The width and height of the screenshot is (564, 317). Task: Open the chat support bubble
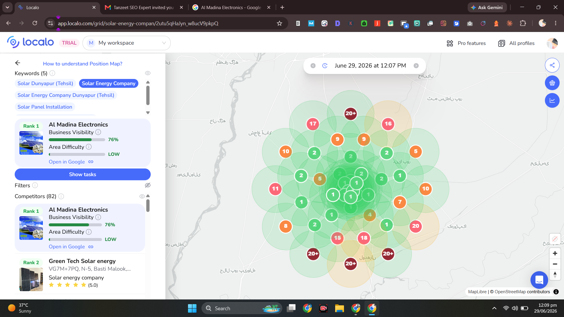pos(539,280)
